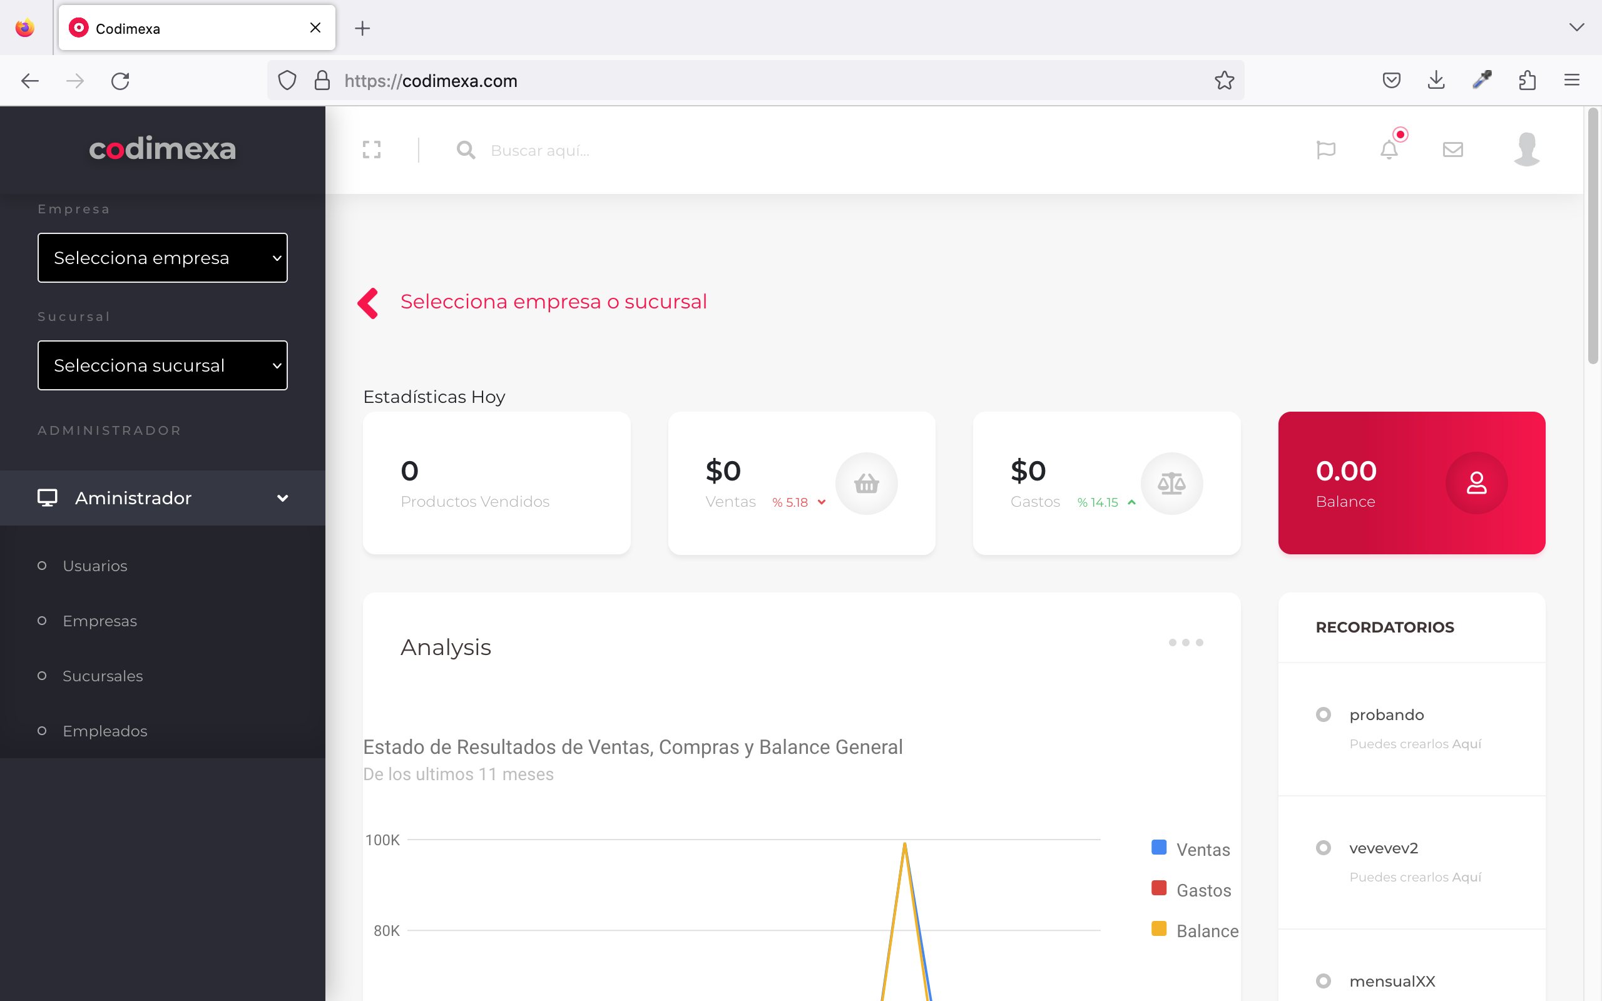
Task: Open the mail envelope icon
Action: click(x=1452, y=150)
